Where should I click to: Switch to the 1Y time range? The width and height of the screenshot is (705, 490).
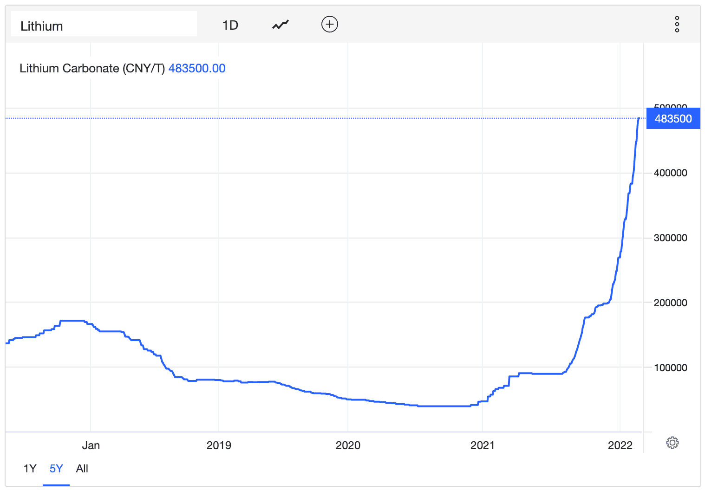[x=30, y=469]
